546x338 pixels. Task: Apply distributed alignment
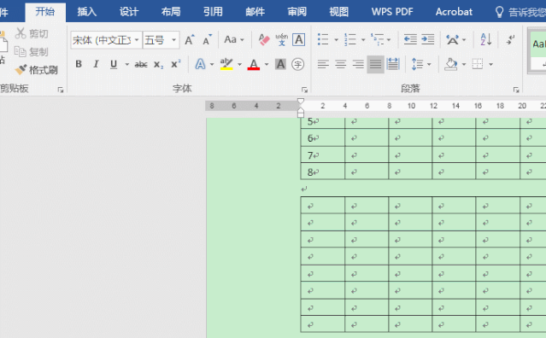[x=393, y=64]
